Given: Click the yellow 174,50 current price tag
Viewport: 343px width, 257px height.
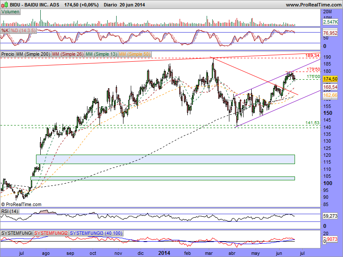Looking at the screenshot, I should click(330, 79).
